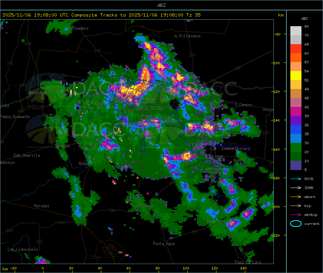This screenshot has height=273, width=323.
Task: Select the medium gray 65-70 dBZ color block
Action: [x=296, y=39]
